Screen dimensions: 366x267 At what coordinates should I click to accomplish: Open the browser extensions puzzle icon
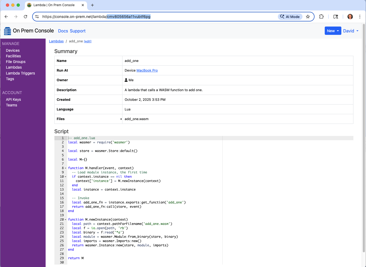coord(321,17)
